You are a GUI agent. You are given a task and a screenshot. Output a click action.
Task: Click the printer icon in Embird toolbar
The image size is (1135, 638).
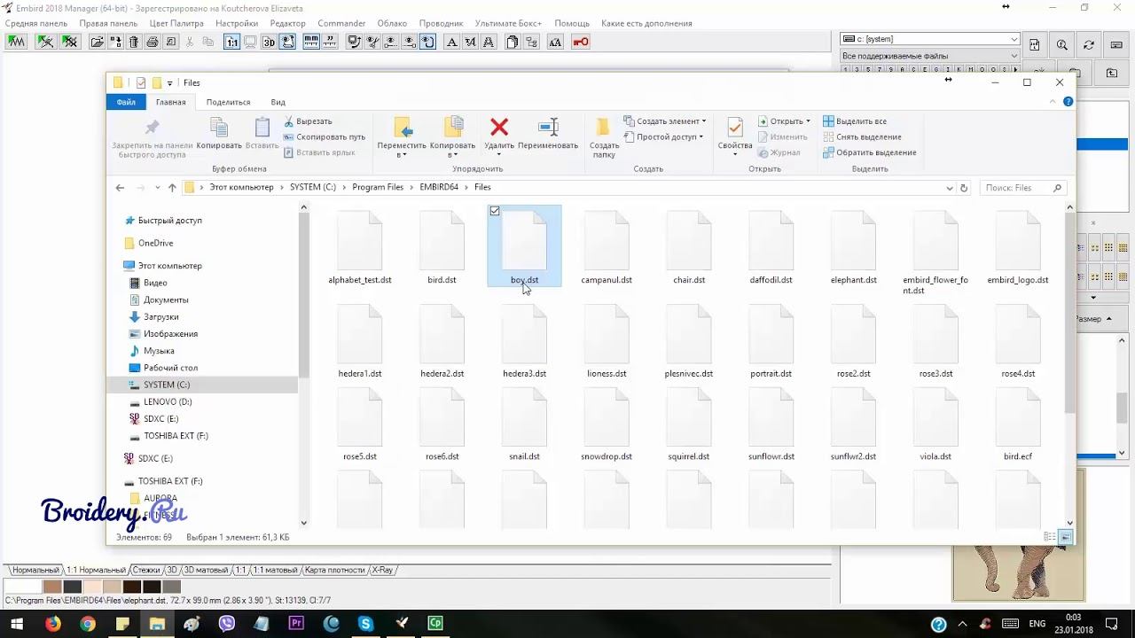tap(153, 42)
